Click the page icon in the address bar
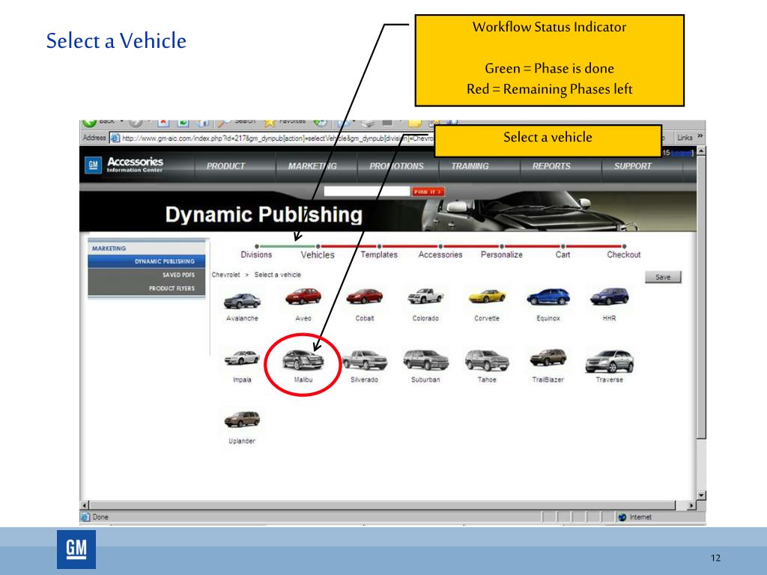Screen dimensions: 767x575 tap(115, 138)
